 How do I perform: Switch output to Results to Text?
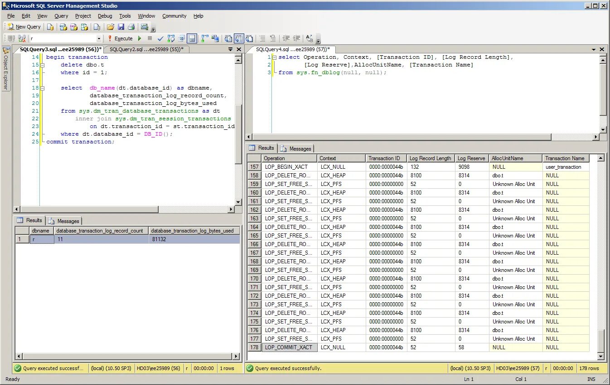pyautogui.click(x=229, y=38)
